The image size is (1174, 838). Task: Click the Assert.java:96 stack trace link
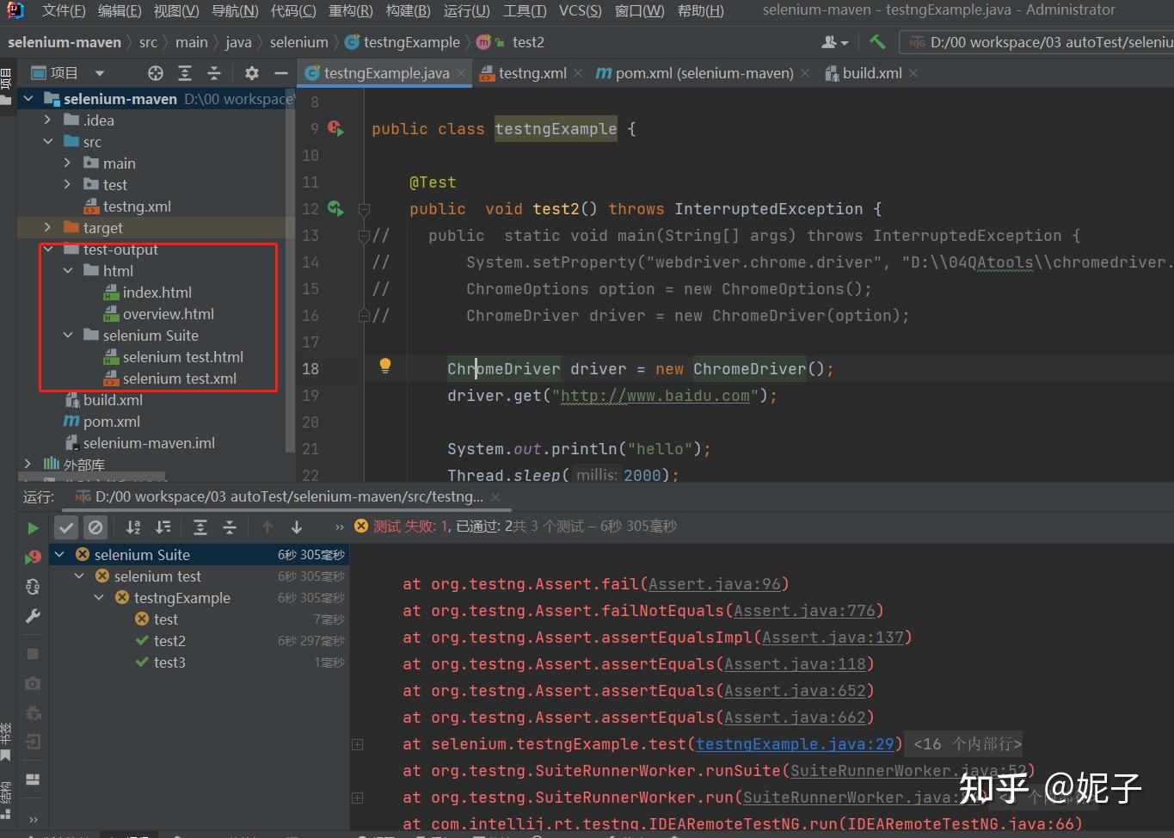(717, 583)
